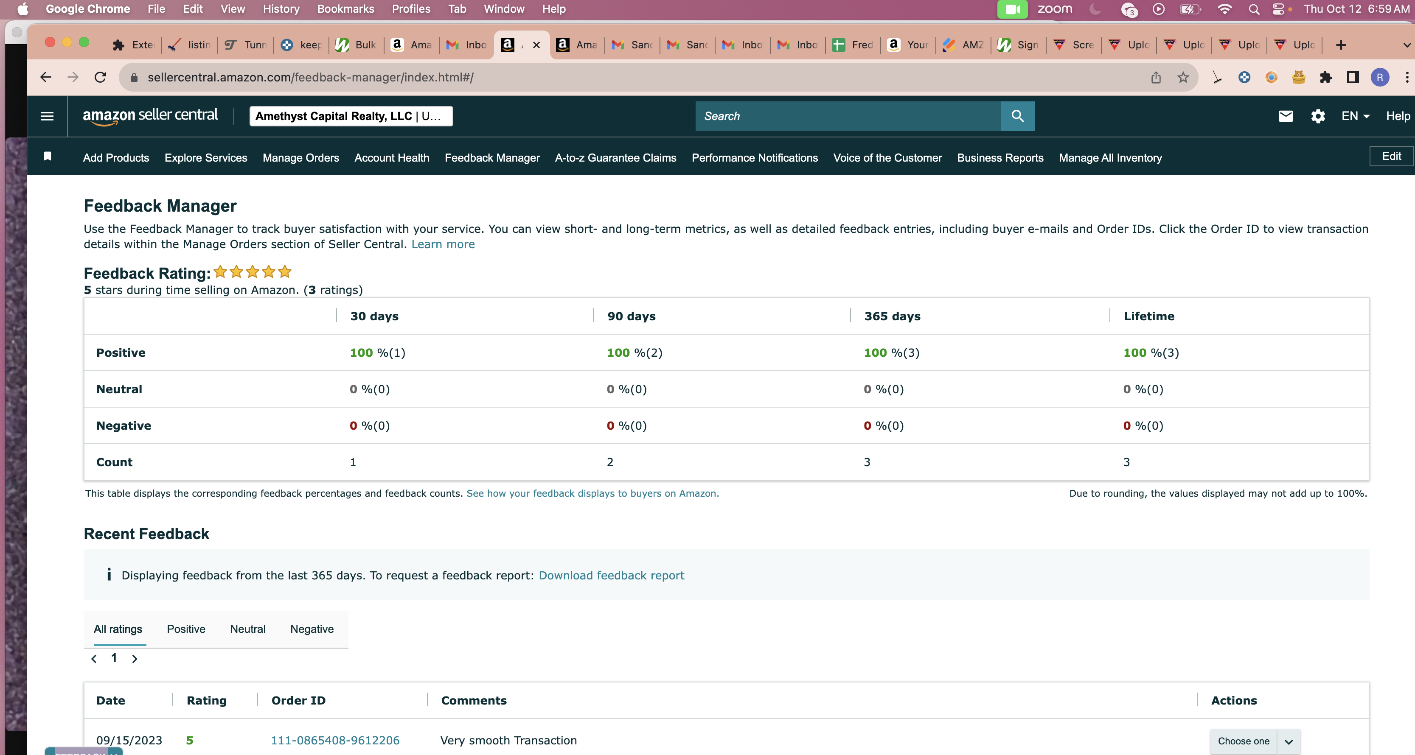The image size is (1415, 755).
Task: Open the EN language dropdown
Action: point(1355,116)
